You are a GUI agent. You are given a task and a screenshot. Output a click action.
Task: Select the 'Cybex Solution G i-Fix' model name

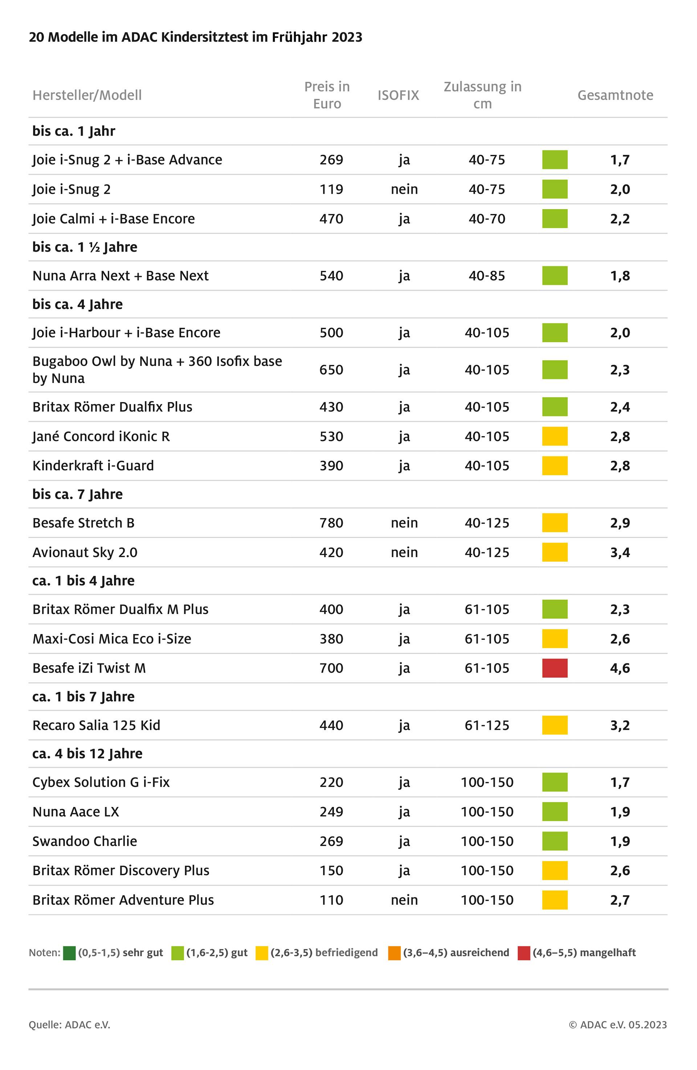tap(101, 782)
